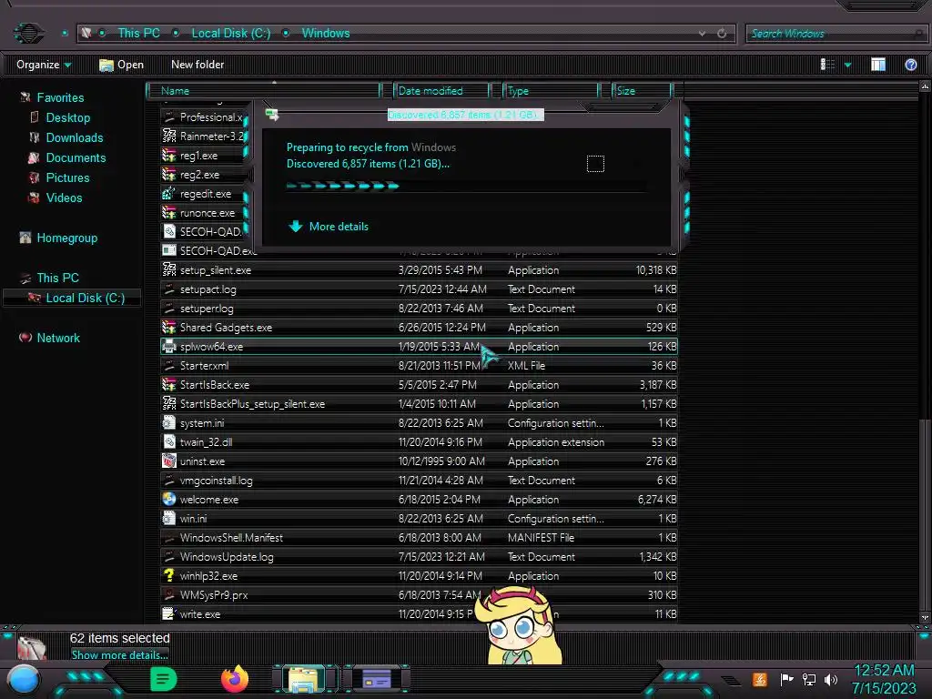Click the volume speaker tray icon

click(832, 679)
